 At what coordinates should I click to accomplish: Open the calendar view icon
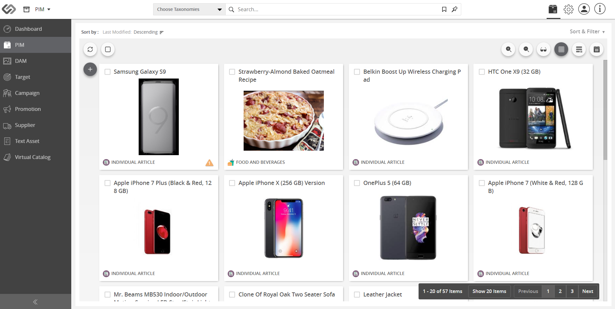pyautogui.click(x=597, y=49)
